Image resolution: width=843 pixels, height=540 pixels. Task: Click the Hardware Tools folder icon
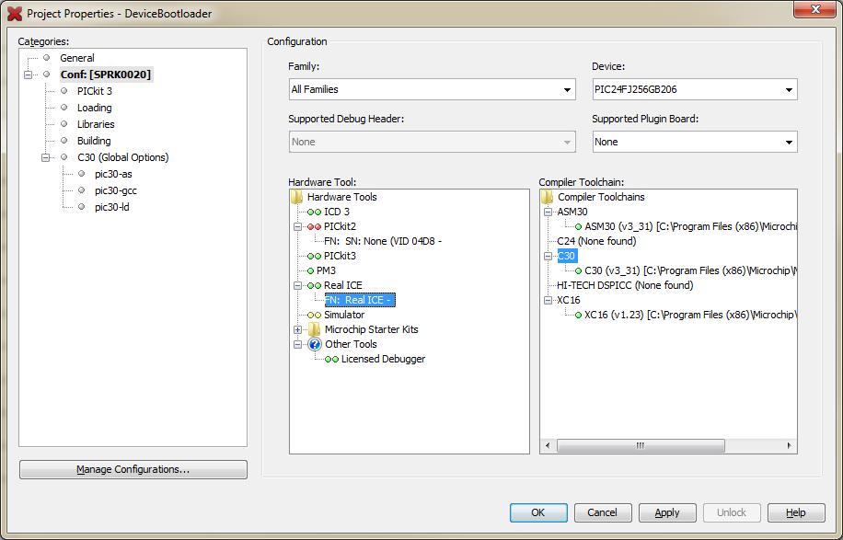coord(296,197)
